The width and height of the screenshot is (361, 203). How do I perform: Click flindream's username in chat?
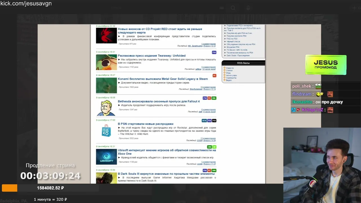301,94
